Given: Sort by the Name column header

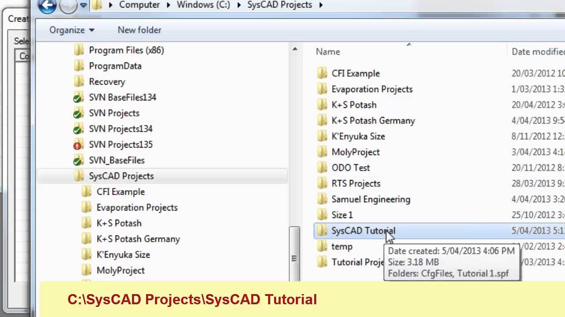Looking at the screenshot, I should pyautogui.click(x=328, y=52).
